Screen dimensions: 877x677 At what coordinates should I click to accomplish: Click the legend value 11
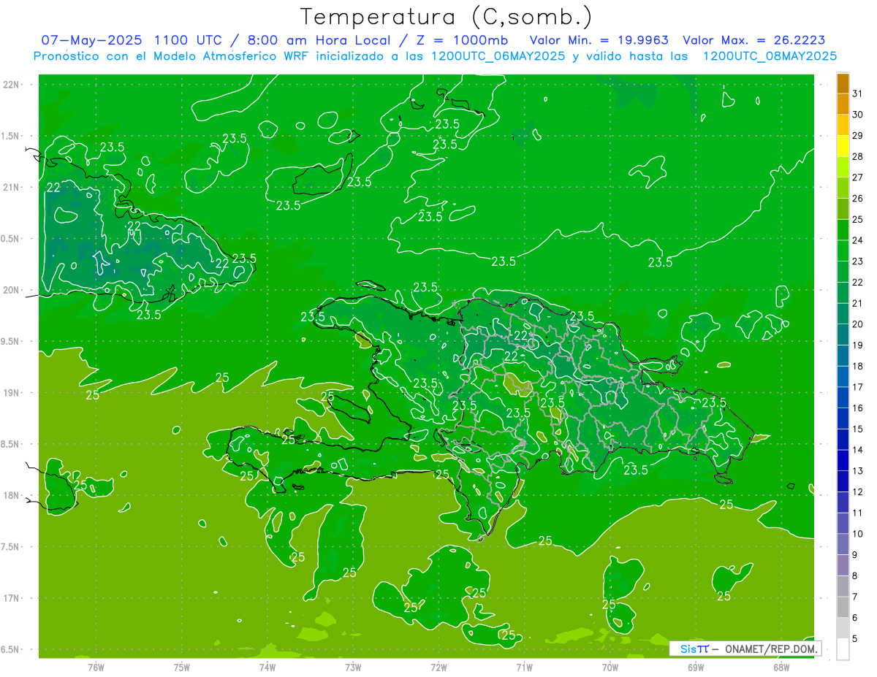(857, 513)
